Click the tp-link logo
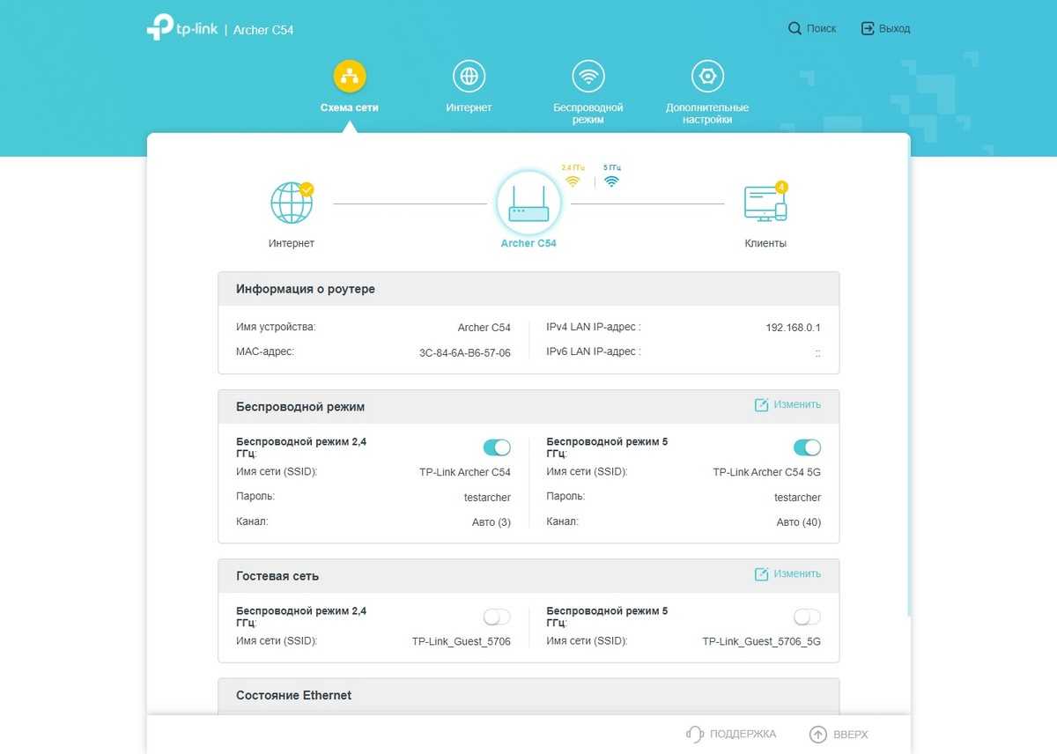This screenshot has height=754, width=1057. 182,28
